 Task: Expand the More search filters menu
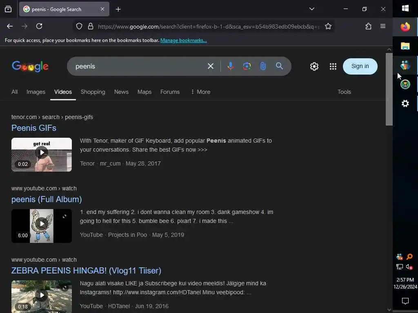click(200, 92)
